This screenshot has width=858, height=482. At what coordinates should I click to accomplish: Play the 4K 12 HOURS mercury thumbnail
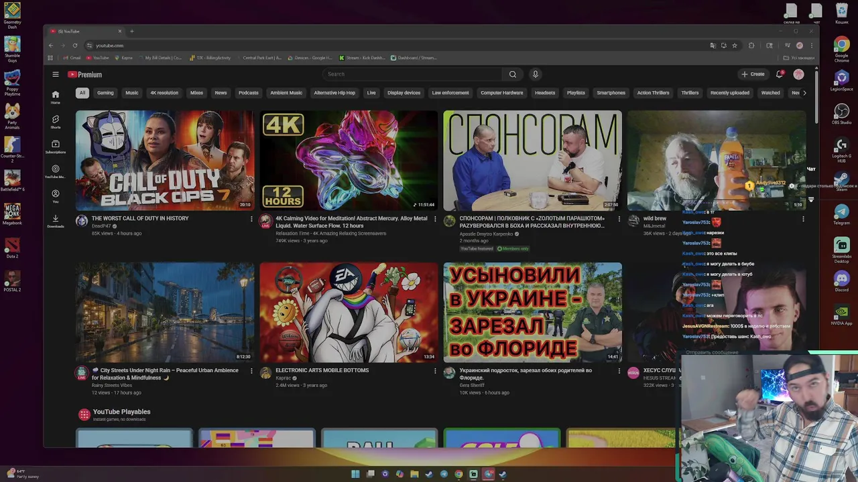349,161
